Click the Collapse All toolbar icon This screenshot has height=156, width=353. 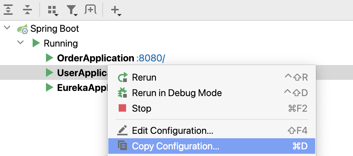(27, 10)
